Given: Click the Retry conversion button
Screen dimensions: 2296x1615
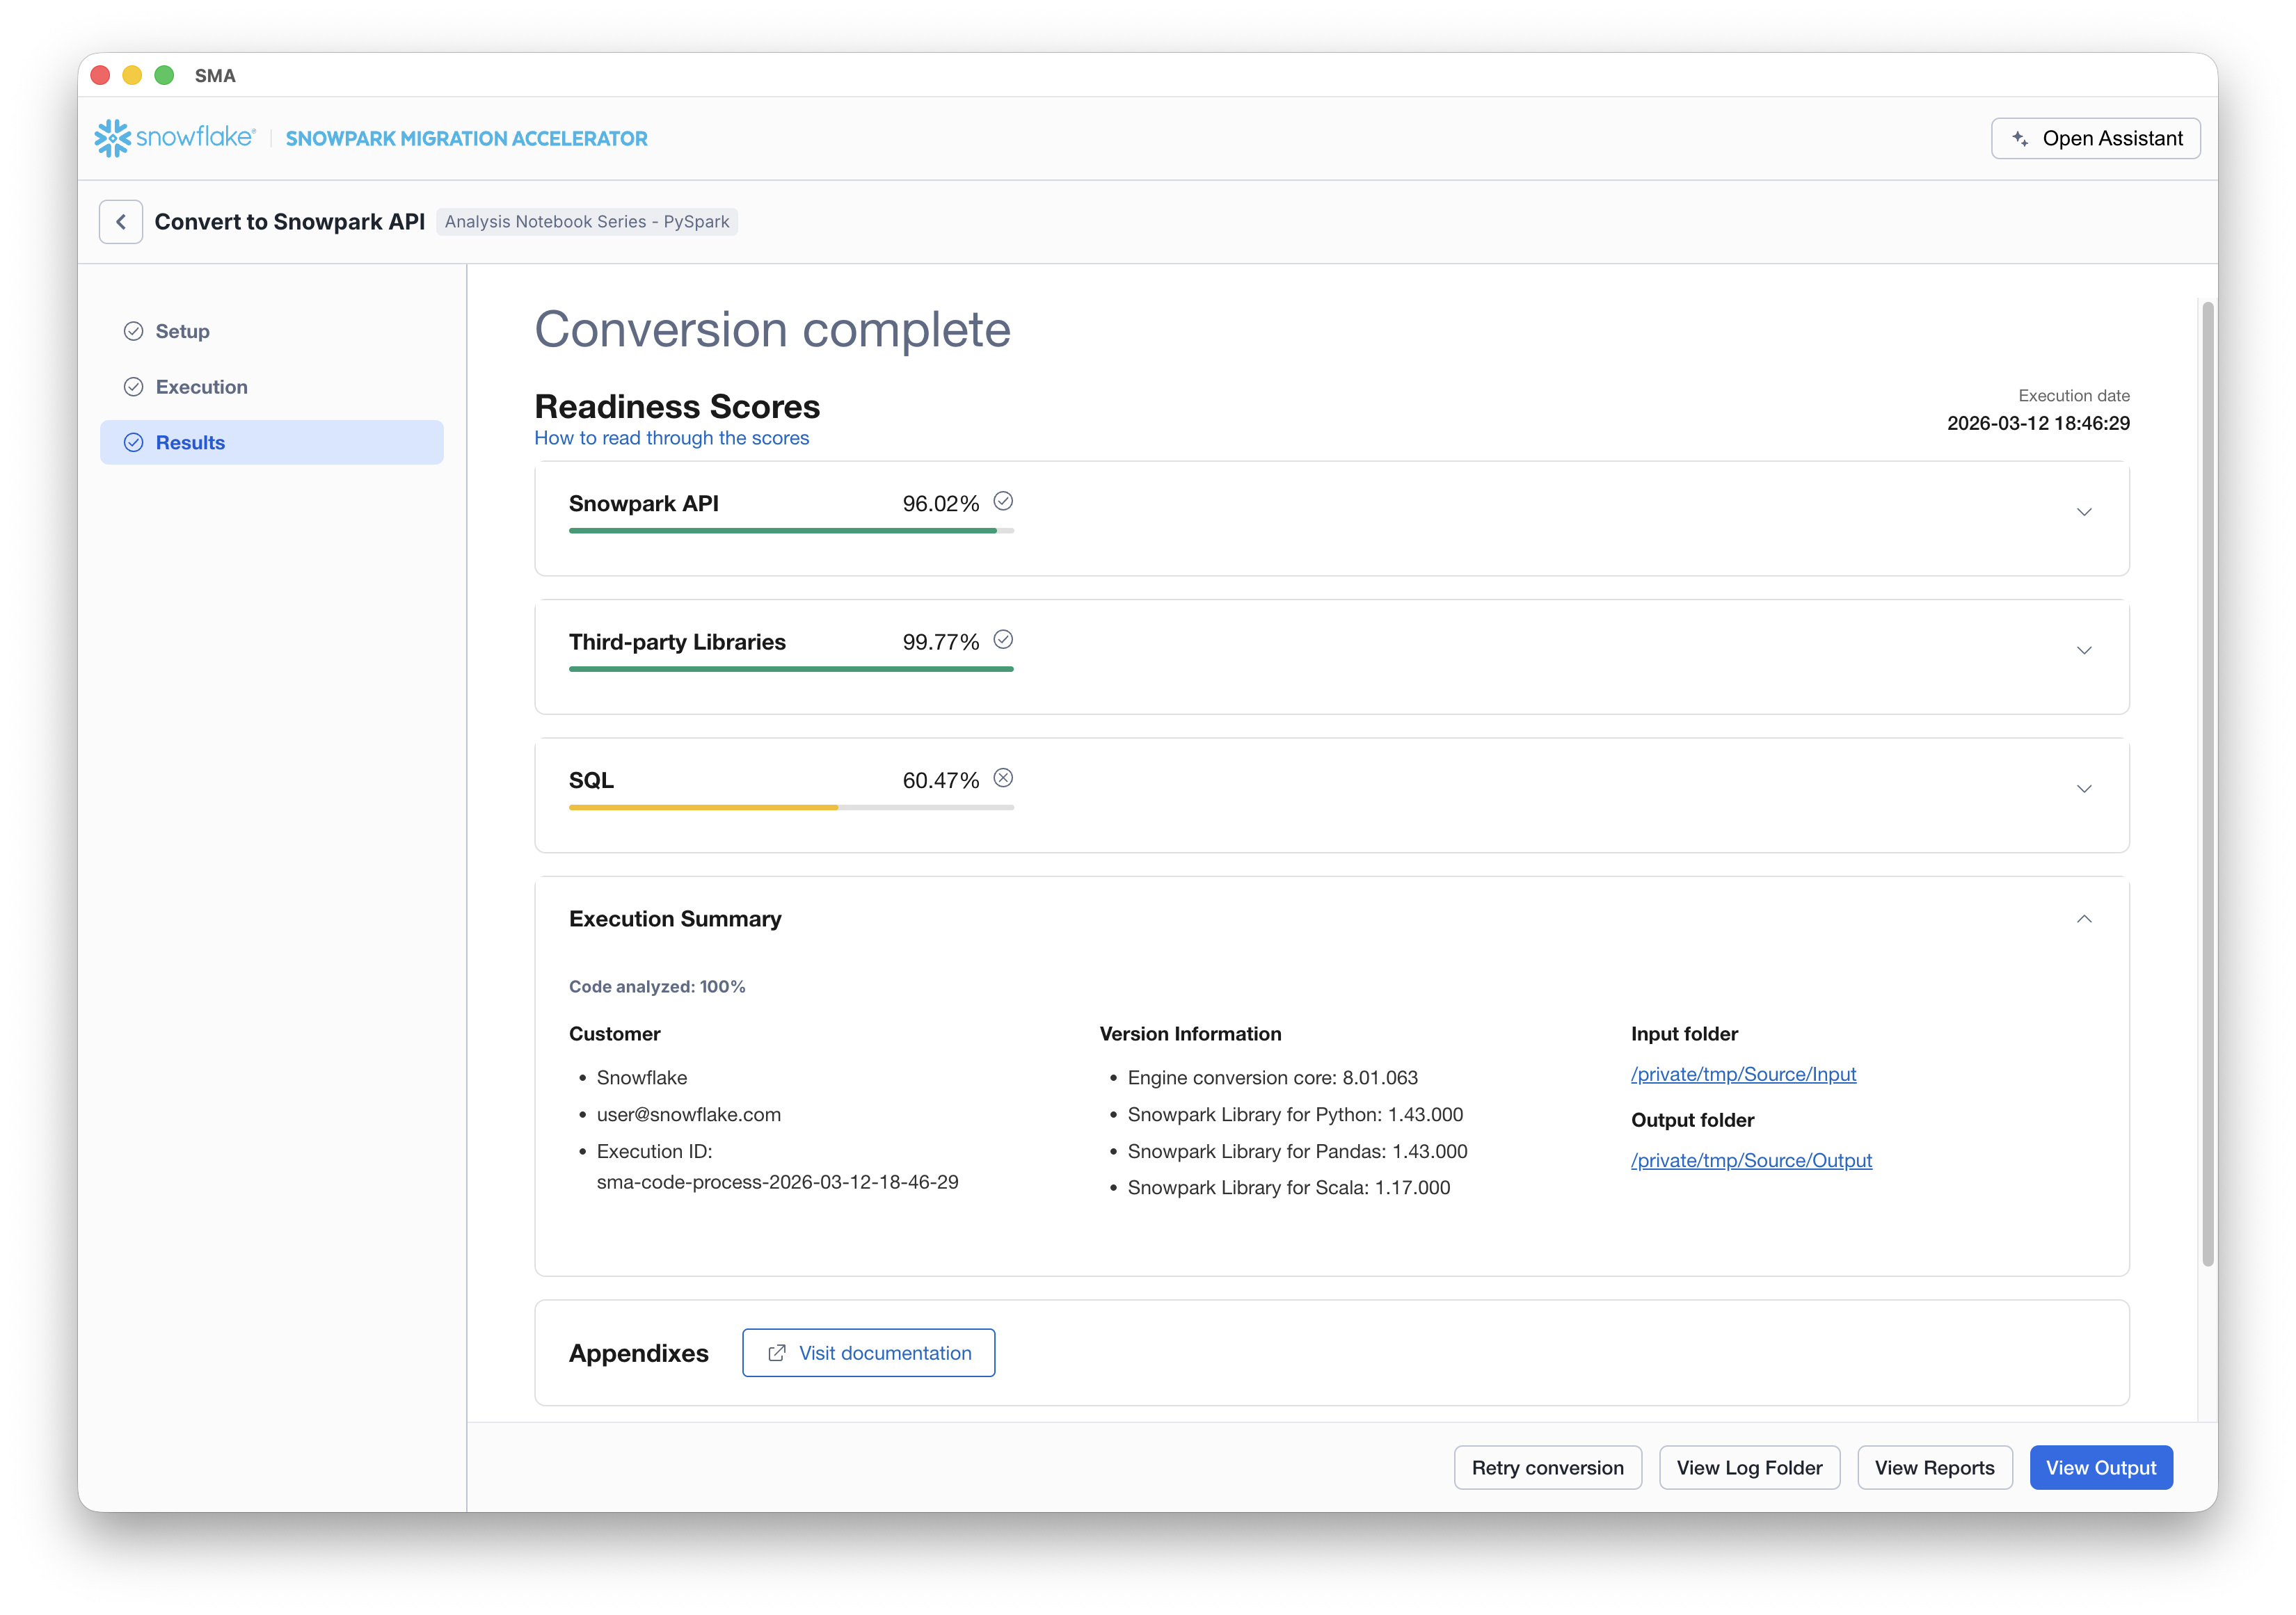Looking at the screenshot, I should click(1547, 1467).
